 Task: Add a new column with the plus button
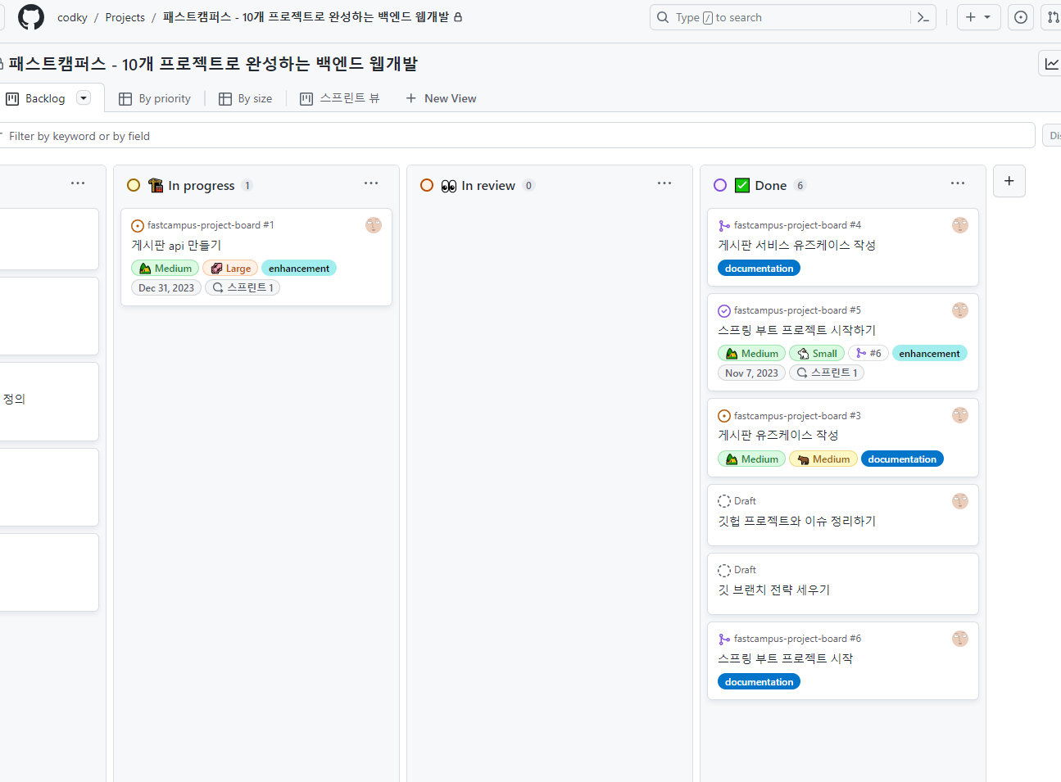(1009, 181)
